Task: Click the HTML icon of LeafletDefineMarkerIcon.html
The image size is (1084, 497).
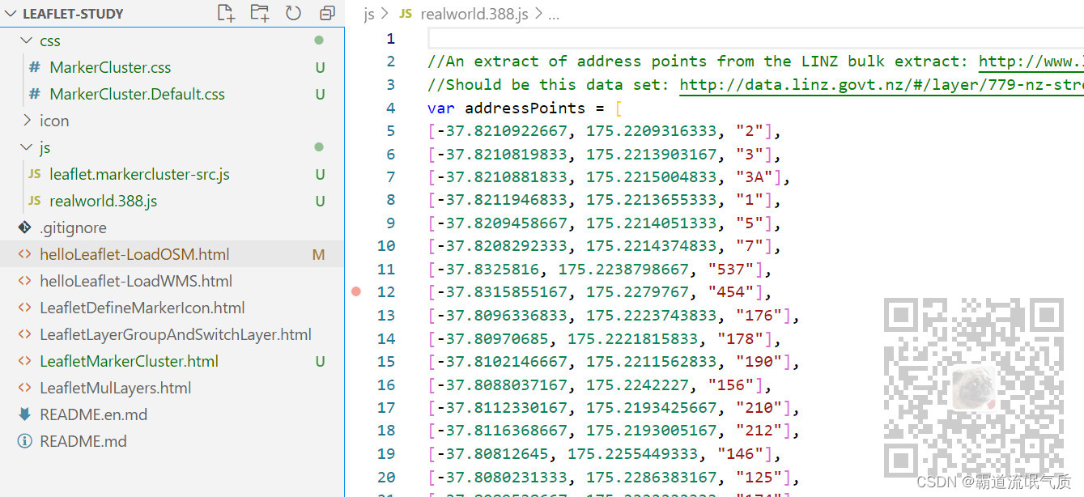Action: pyautogui.click(x=24, y=308)
